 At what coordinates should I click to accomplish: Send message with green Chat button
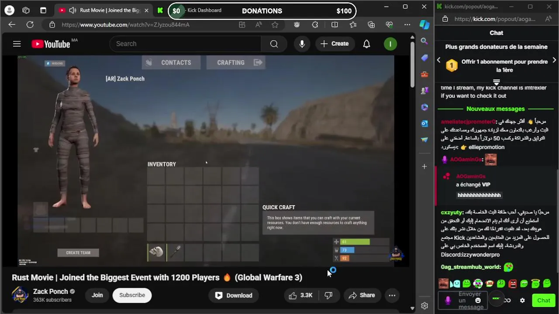point(544,300)
